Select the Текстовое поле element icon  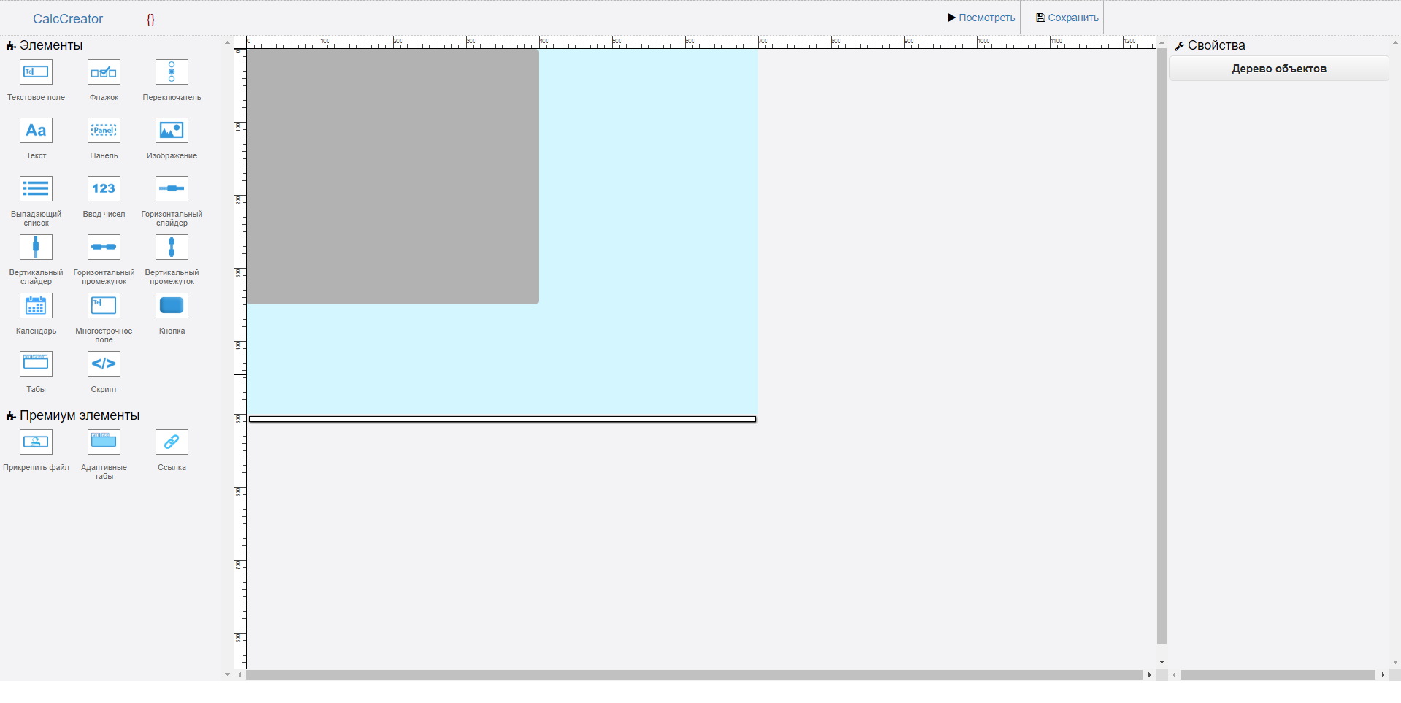(x=36, y=72)
